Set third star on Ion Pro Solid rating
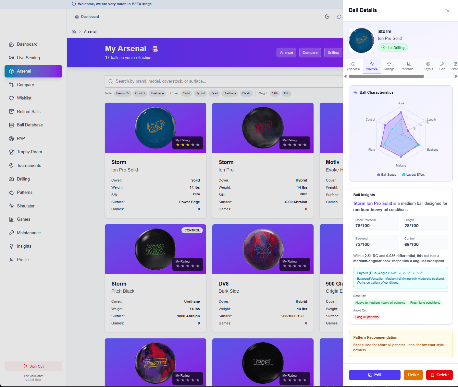 [x=188, y=145]
